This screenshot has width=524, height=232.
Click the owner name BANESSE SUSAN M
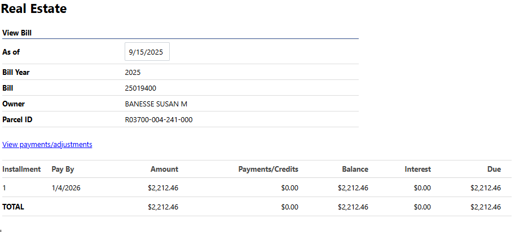coord(156,104)
